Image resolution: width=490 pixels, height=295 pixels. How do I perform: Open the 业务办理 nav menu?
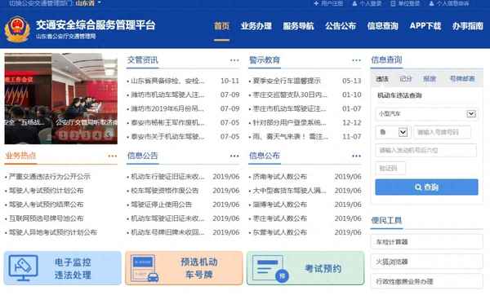256,26
